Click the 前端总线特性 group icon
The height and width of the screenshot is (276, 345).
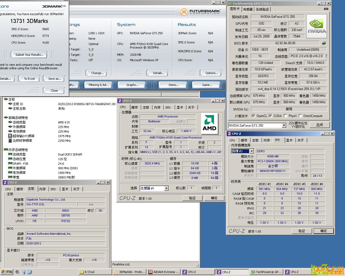(x=6, y=118)
